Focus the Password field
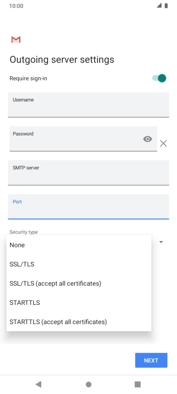This screenshot has width=177, height=394. coord(83,139)
